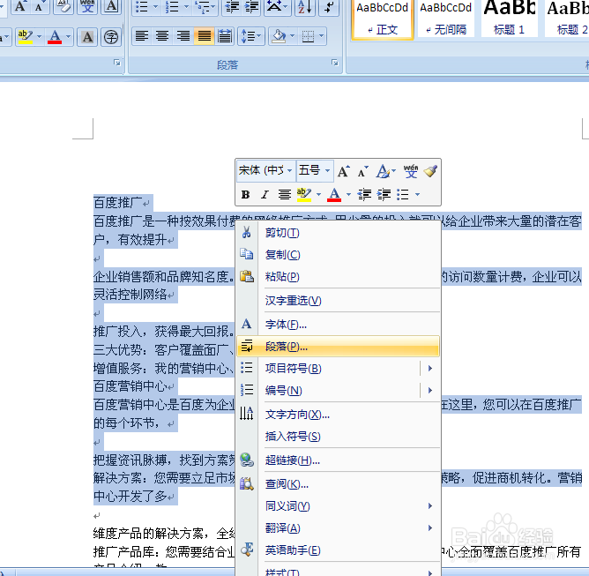Click the Clear Formatting eraser icon
This screenshot has height=576, width=589.
click(x=63, y=6)
